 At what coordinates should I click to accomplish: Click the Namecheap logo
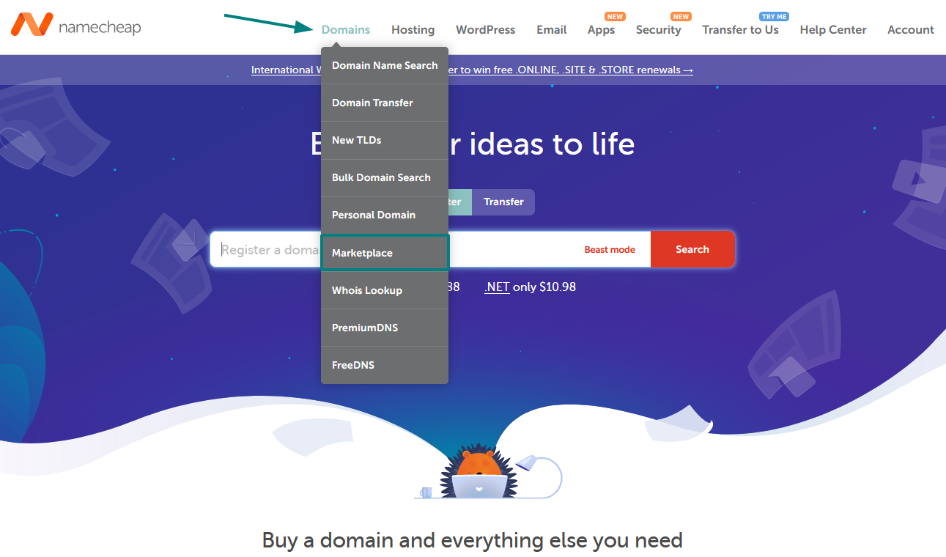(75, 26)
